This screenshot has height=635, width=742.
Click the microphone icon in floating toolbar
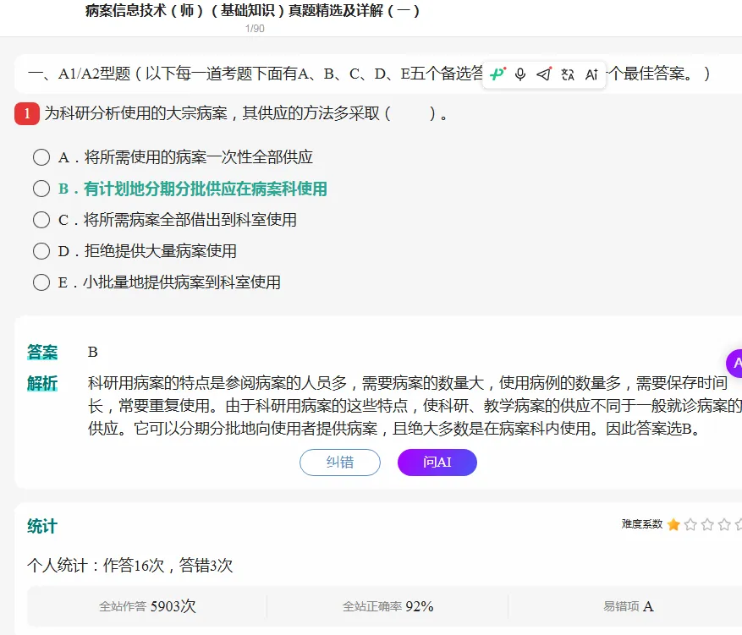[x=520, y=74]
